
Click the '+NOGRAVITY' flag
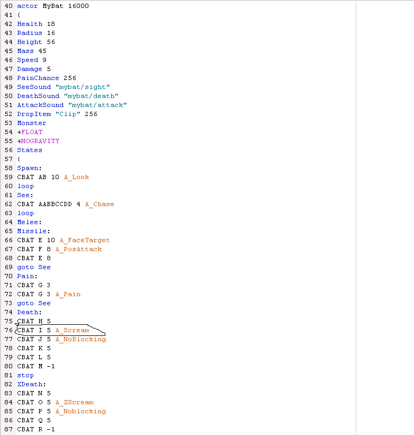pos(38,141)
